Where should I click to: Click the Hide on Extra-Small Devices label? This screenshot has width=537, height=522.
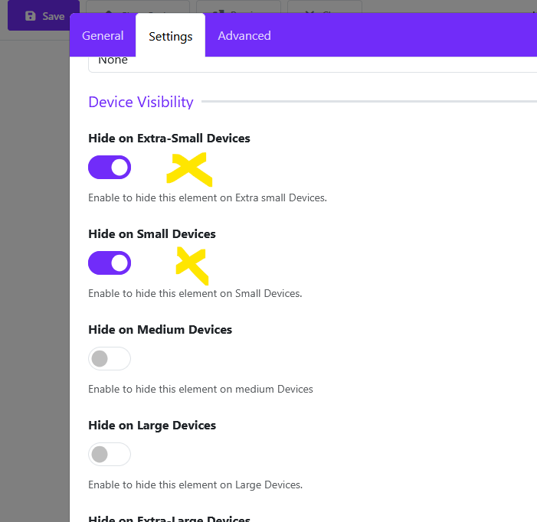click(x=169, y=139)
